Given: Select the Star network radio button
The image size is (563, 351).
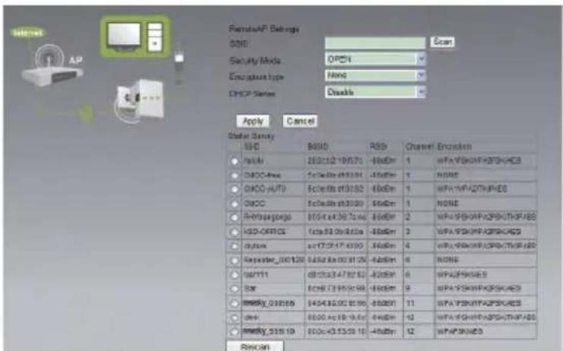Looking at the screenshot, I should coord(234,289).
